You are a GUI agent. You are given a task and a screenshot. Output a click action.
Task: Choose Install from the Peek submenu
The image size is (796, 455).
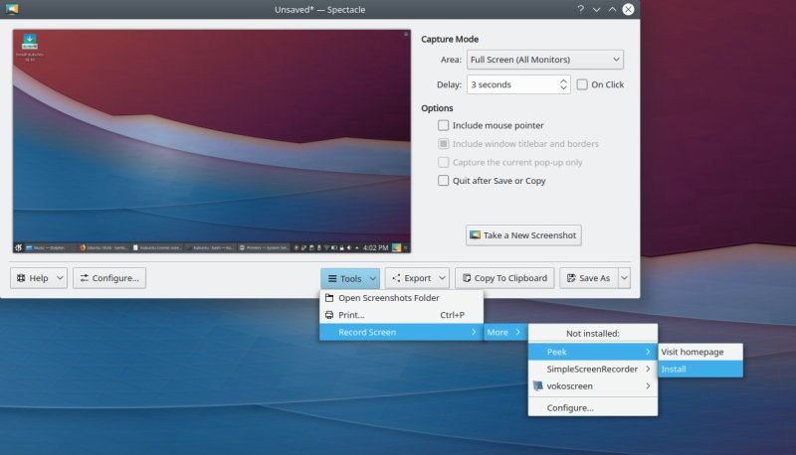674,369
